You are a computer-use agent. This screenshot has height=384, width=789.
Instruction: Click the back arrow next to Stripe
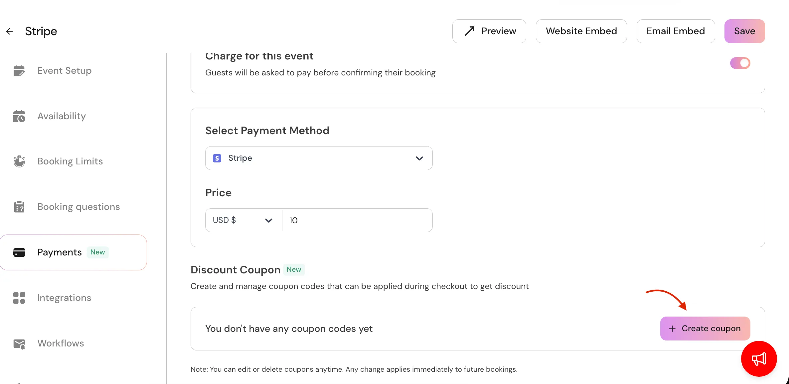point(9,31)
